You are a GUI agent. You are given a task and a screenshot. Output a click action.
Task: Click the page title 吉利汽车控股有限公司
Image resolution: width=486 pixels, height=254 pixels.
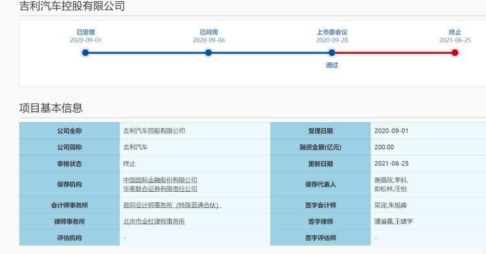(x=72, y=6)
